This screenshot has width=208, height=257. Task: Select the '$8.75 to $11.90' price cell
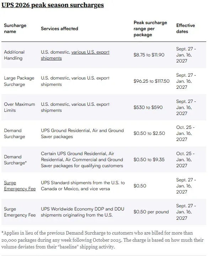click(x=149, y=55)
